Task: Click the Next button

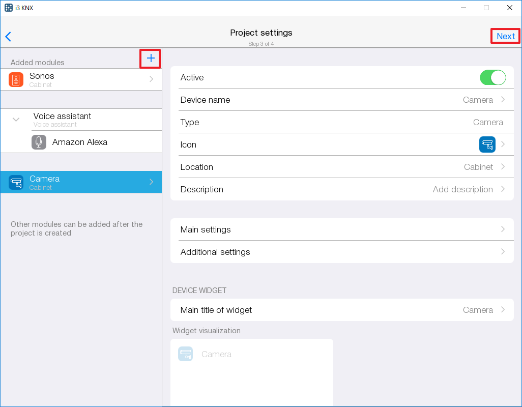Action: pyautogui.click(x=505, y=36)
